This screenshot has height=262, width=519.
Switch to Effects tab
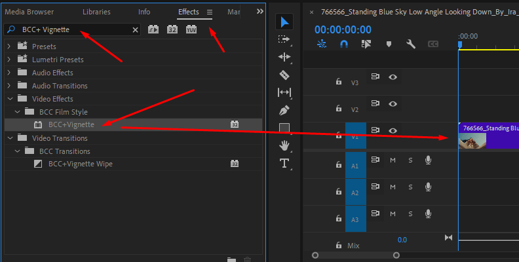188,12
